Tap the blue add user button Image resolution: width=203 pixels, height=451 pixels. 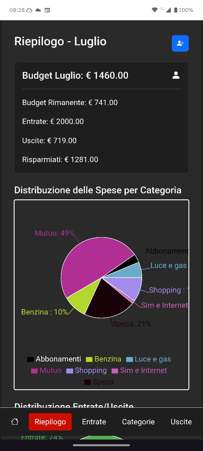click(x=180, y=44)
